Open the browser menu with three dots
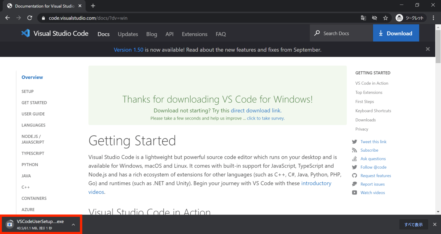This screenshot has height=234, width=441. (434, 18)
